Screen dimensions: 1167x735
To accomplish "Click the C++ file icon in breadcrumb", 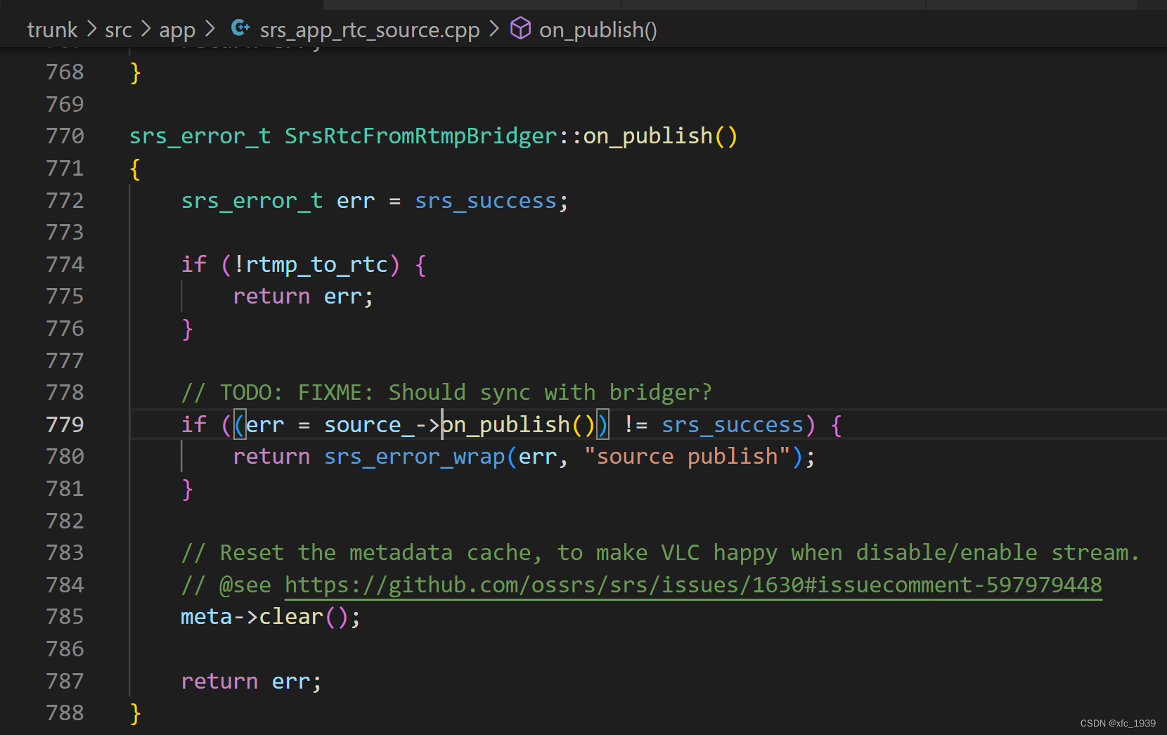I will tap(240, 28).
